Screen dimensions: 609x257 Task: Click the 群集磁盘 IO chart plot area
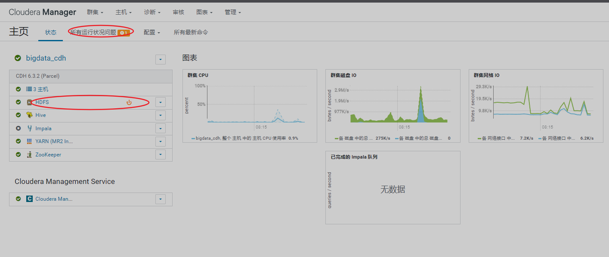click(x=401, y=104)
